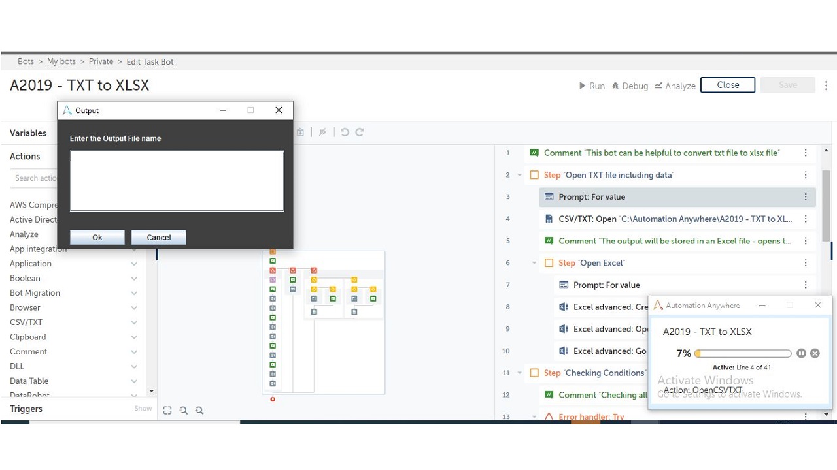
Task: Open the Actions panel header
Action: tap(25, 157)
